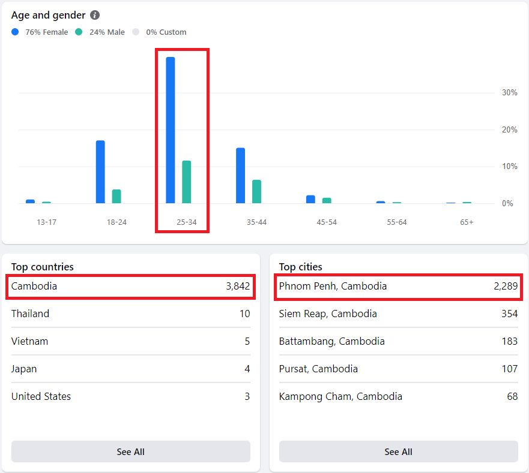
Task: Click the Top countries heading
Action: pyautogui.click(x=43, y=267)
